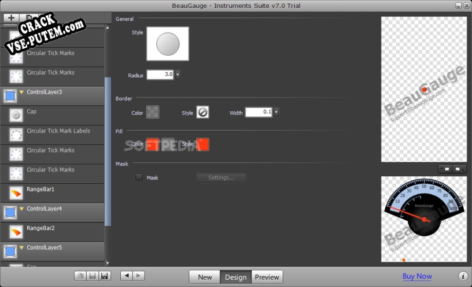Click the RangeBar2 element icon
The width and height of the screenshot is (472, 287).
coord(16,232)
